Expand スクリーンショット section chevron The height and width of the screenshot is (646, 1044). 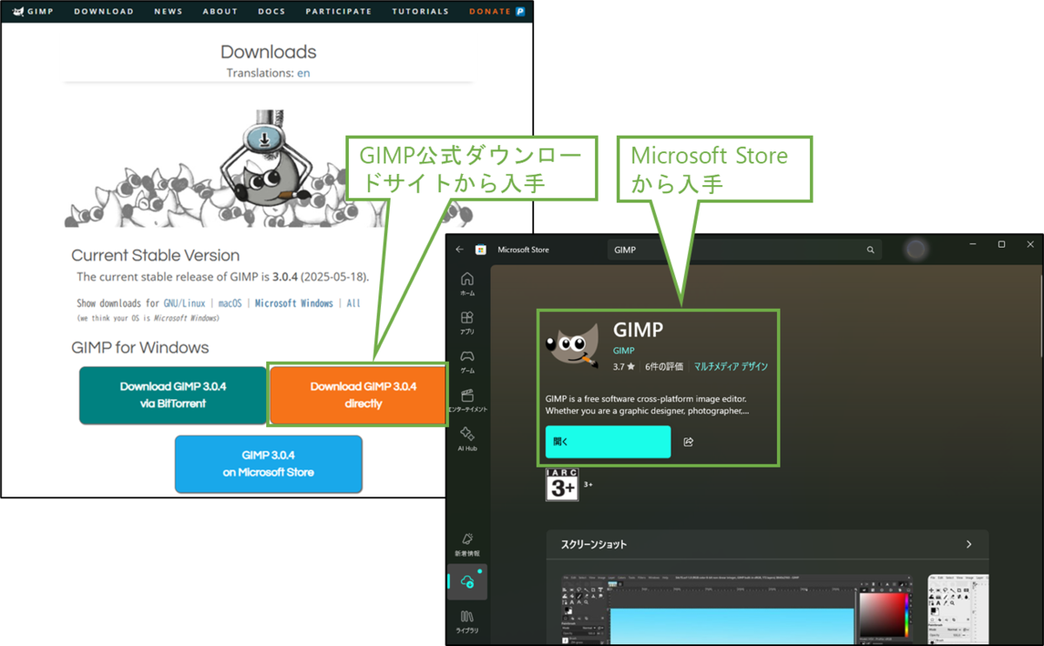coord(969,544)
